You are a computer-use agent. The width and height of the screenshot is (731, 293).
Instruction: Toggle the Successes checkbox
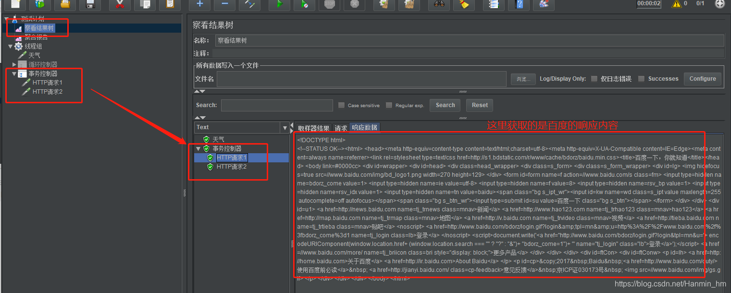click(641, 79)
